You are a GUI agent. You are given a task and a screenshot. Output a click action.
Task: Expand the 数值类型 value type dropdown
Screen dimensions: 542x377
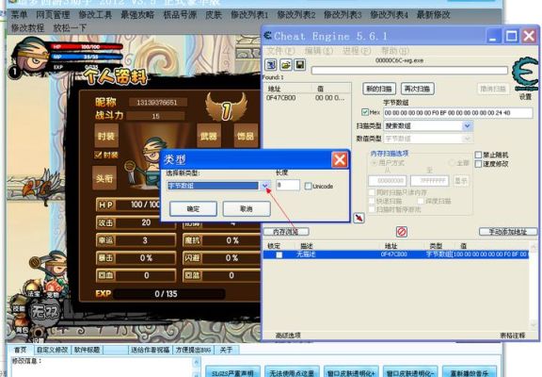tap(468, 139)
